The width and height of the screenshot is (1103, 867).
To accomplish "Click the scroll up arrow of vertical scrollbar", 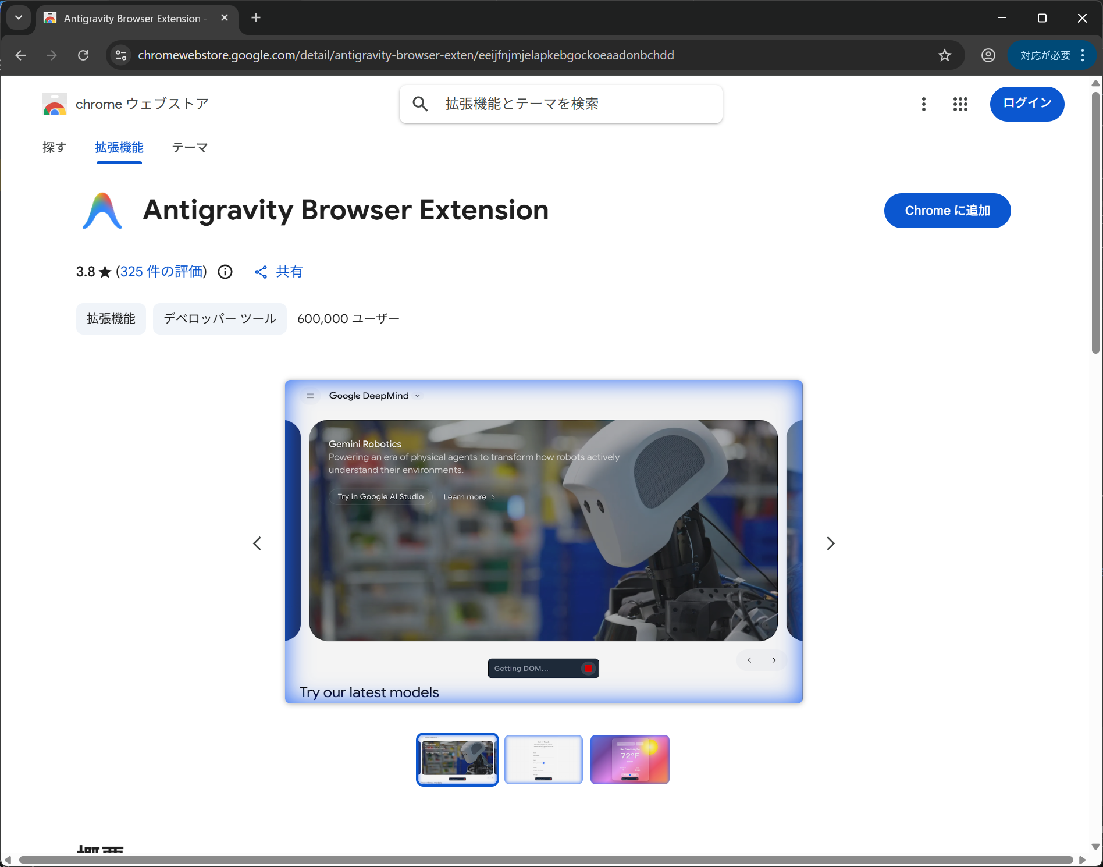I will click(x=1096, y=83).
